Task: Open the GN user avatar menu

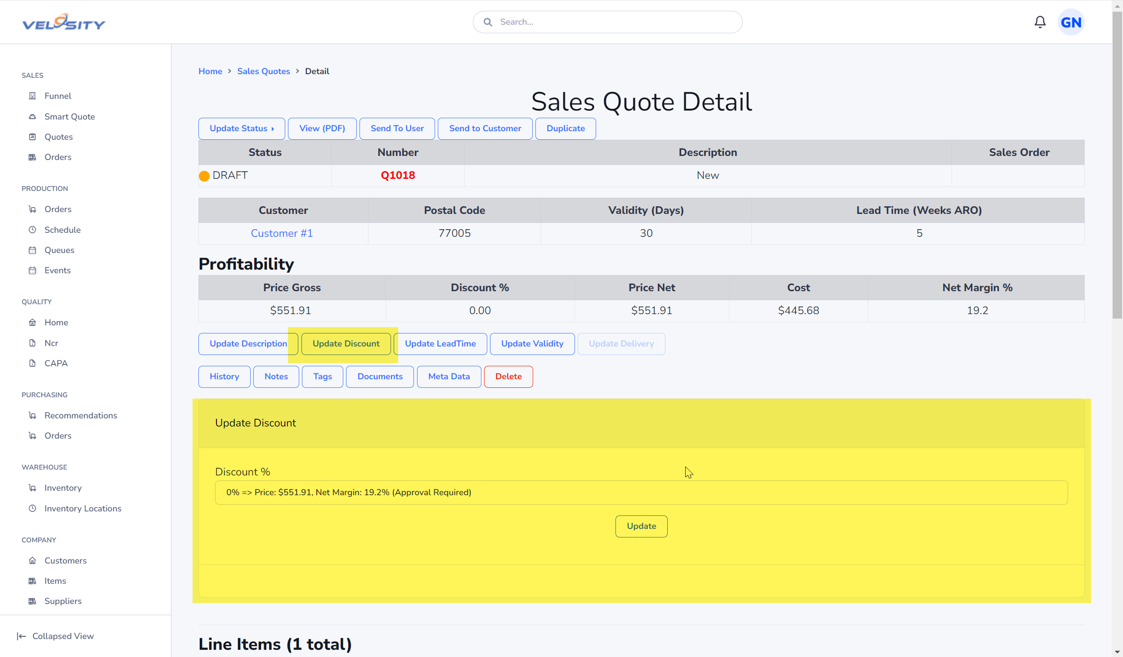Action: [x=1071, y=22]
